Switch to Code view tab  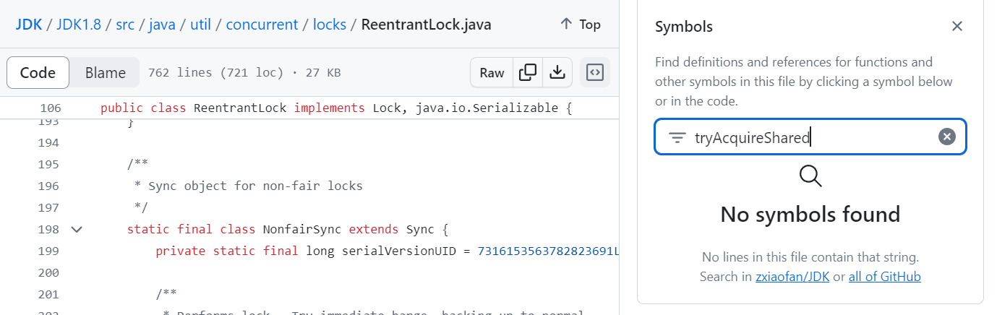coord(38,72)
